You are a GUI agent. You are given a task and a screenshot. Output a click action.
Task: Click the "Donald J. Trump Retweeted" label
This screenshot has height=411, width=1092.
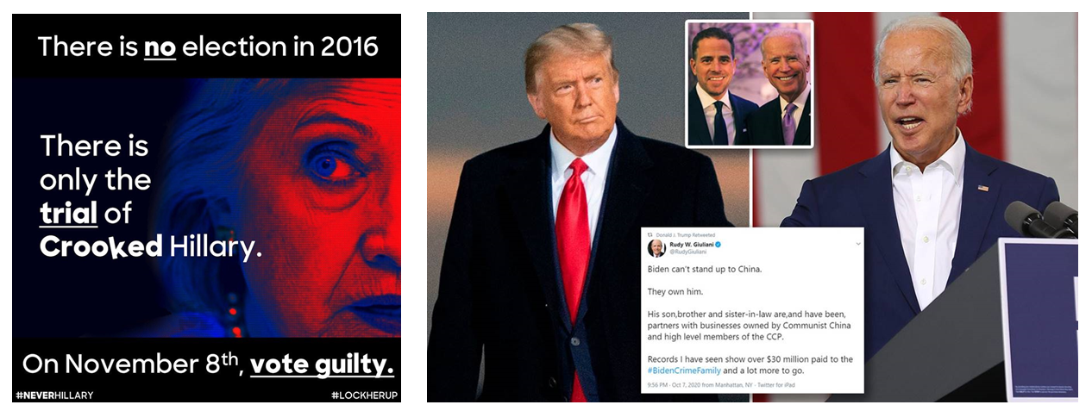coord(687,234)
